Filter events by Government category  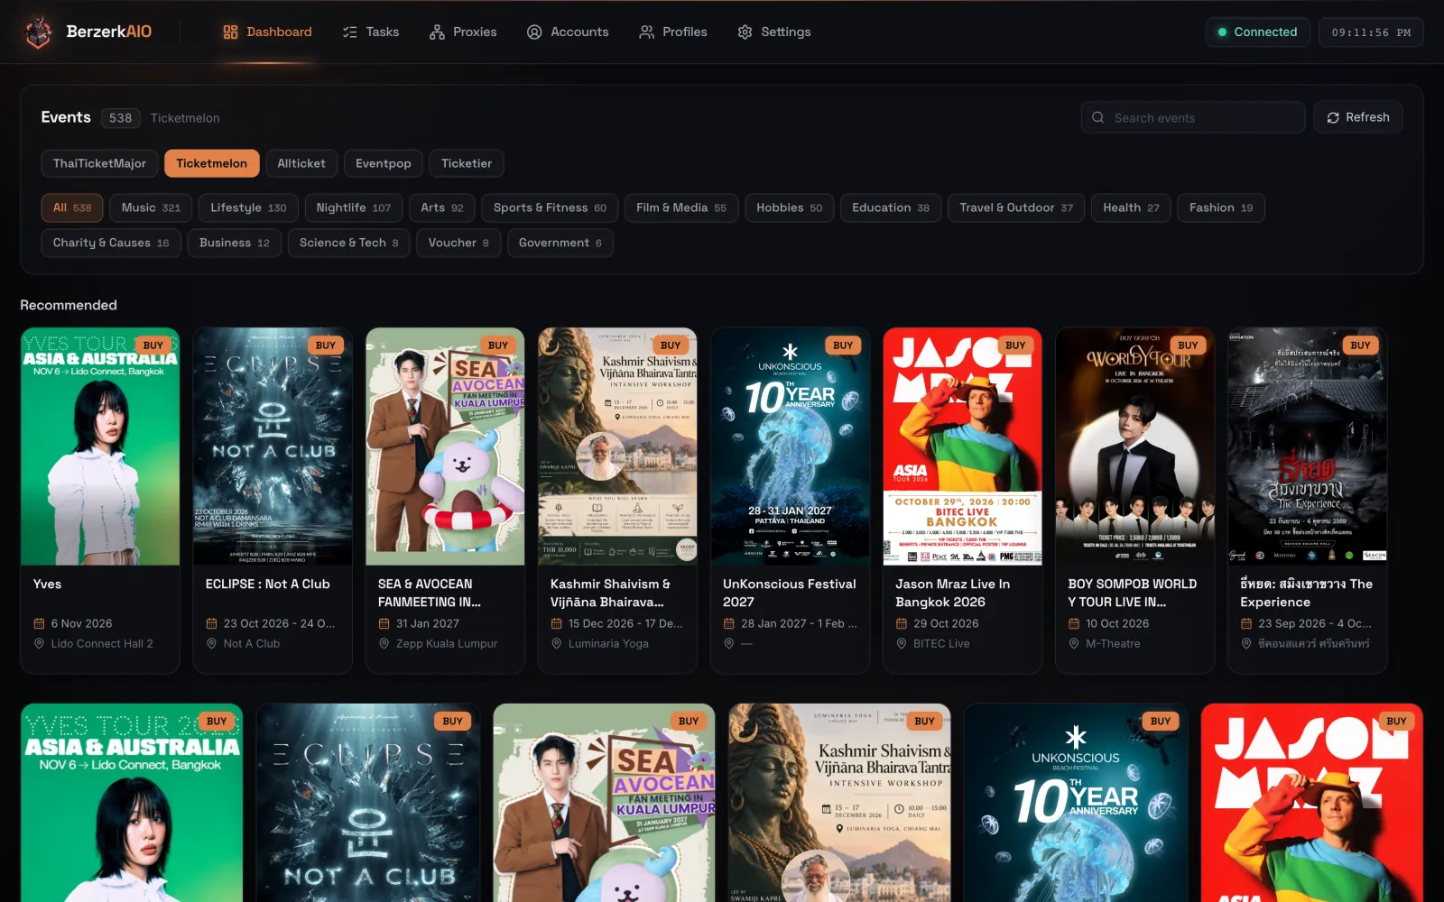click(x=560, y=243)
